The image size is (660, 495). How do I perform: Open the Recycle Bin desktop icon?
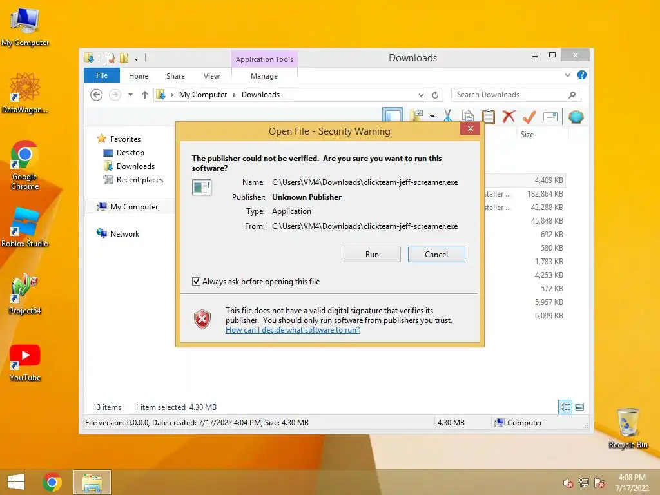[x=628, y=428]
